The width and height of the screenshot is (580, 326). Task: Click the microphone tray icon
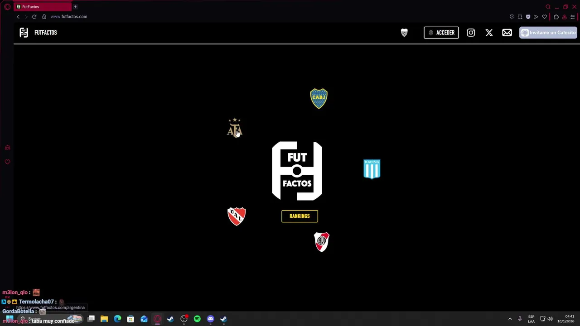pos(520,319)
